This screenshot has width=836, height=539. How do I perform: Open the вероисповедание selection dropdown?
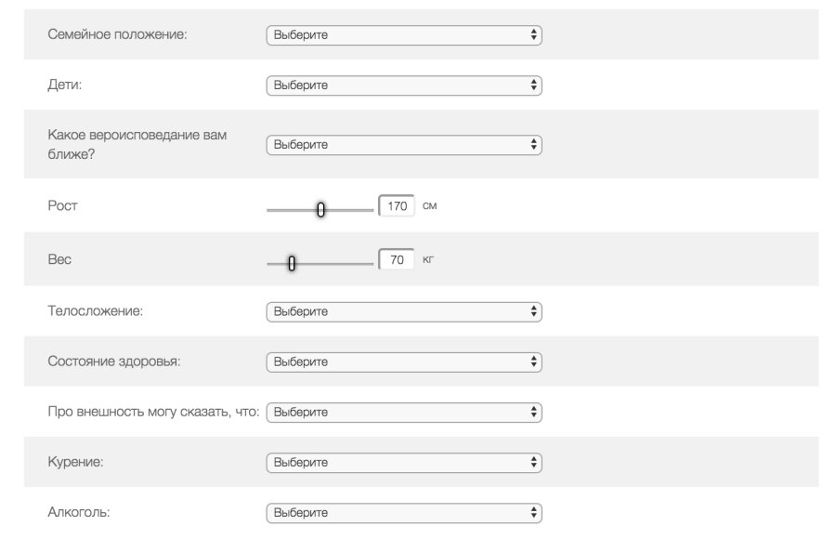[x=403, y=144]
